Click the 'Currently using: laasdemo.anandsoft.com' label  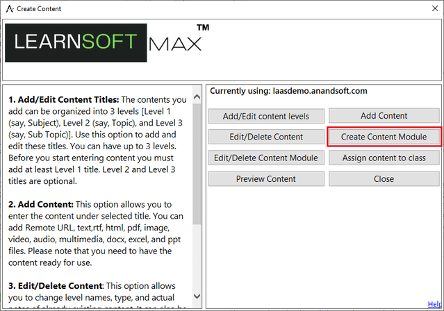(288, 91)
